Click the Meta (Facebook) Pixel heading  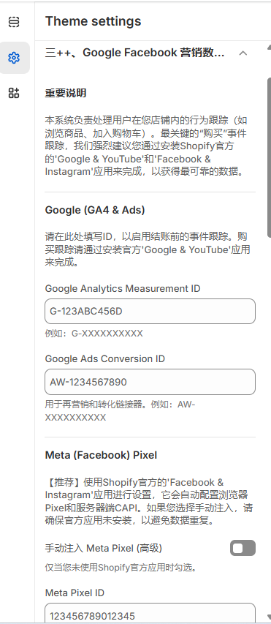point(101,455)
